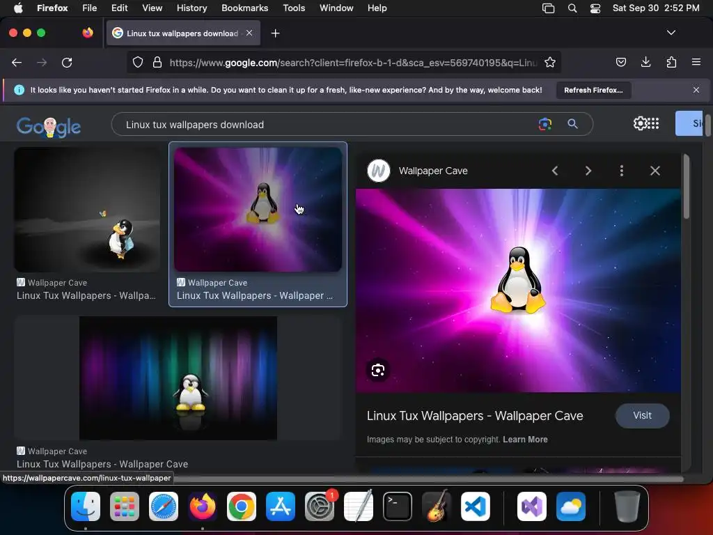Open Trash from the dock
The height and width of the screenshot is (535, 713).
coord(627,506)
